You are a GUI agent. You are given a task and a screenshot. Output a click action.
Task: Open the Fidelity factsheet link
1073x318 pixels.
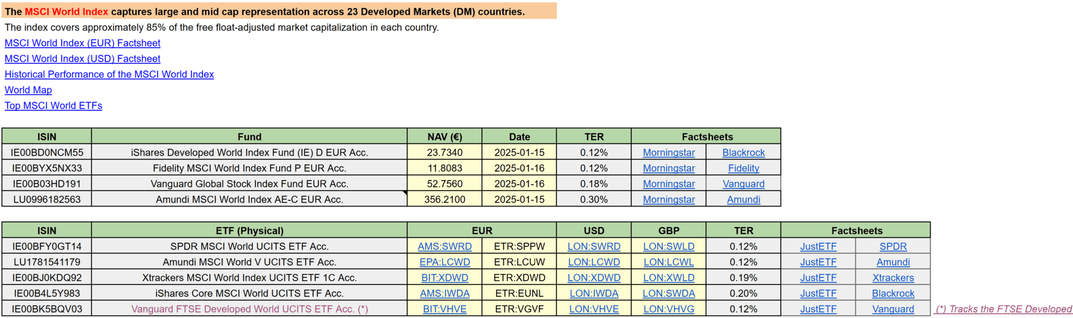pos(743,168)
